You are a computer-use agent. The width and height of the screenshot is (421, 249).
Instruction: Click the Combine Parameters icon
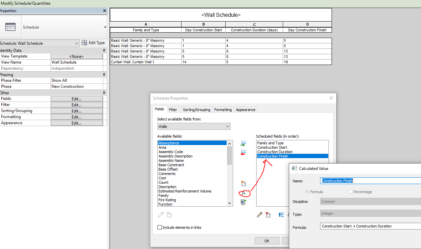coord(243,203)
